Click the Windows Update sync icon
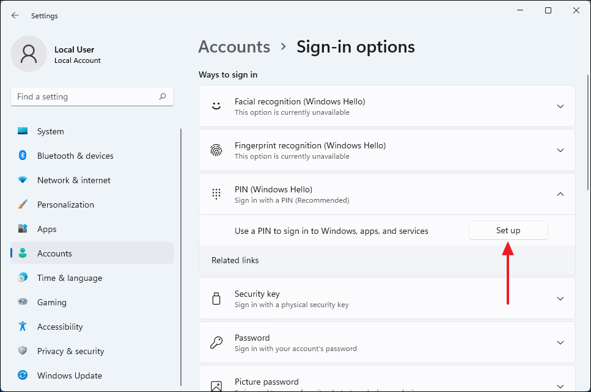 point(23,376)
